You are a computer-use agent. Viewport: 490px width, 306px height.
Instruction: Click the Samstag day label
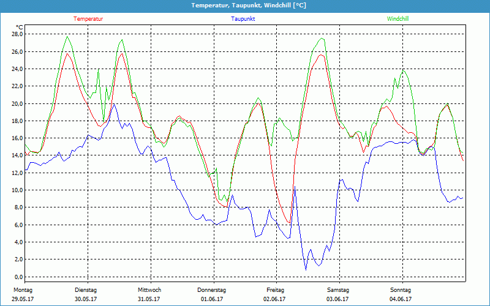[x=338, y=290]
